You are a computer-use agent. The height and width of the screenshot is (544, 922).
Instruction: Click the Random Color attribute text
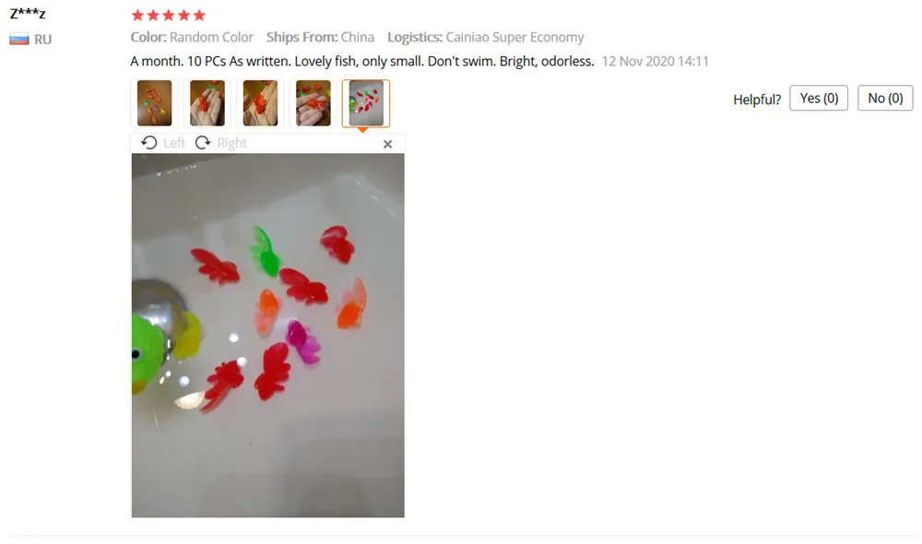click(211, 37)
